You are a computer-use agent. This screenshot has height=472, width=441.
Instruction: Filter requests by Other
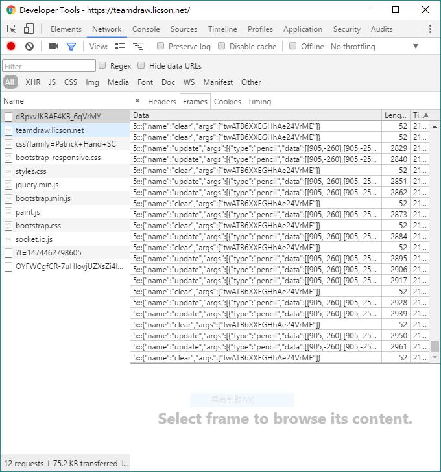tap(251, 82)
